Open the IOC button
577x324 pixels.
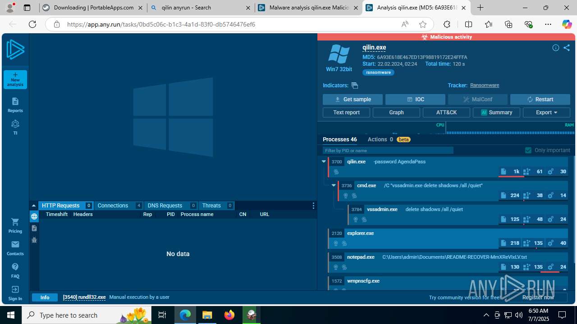[x=415, y=99]
